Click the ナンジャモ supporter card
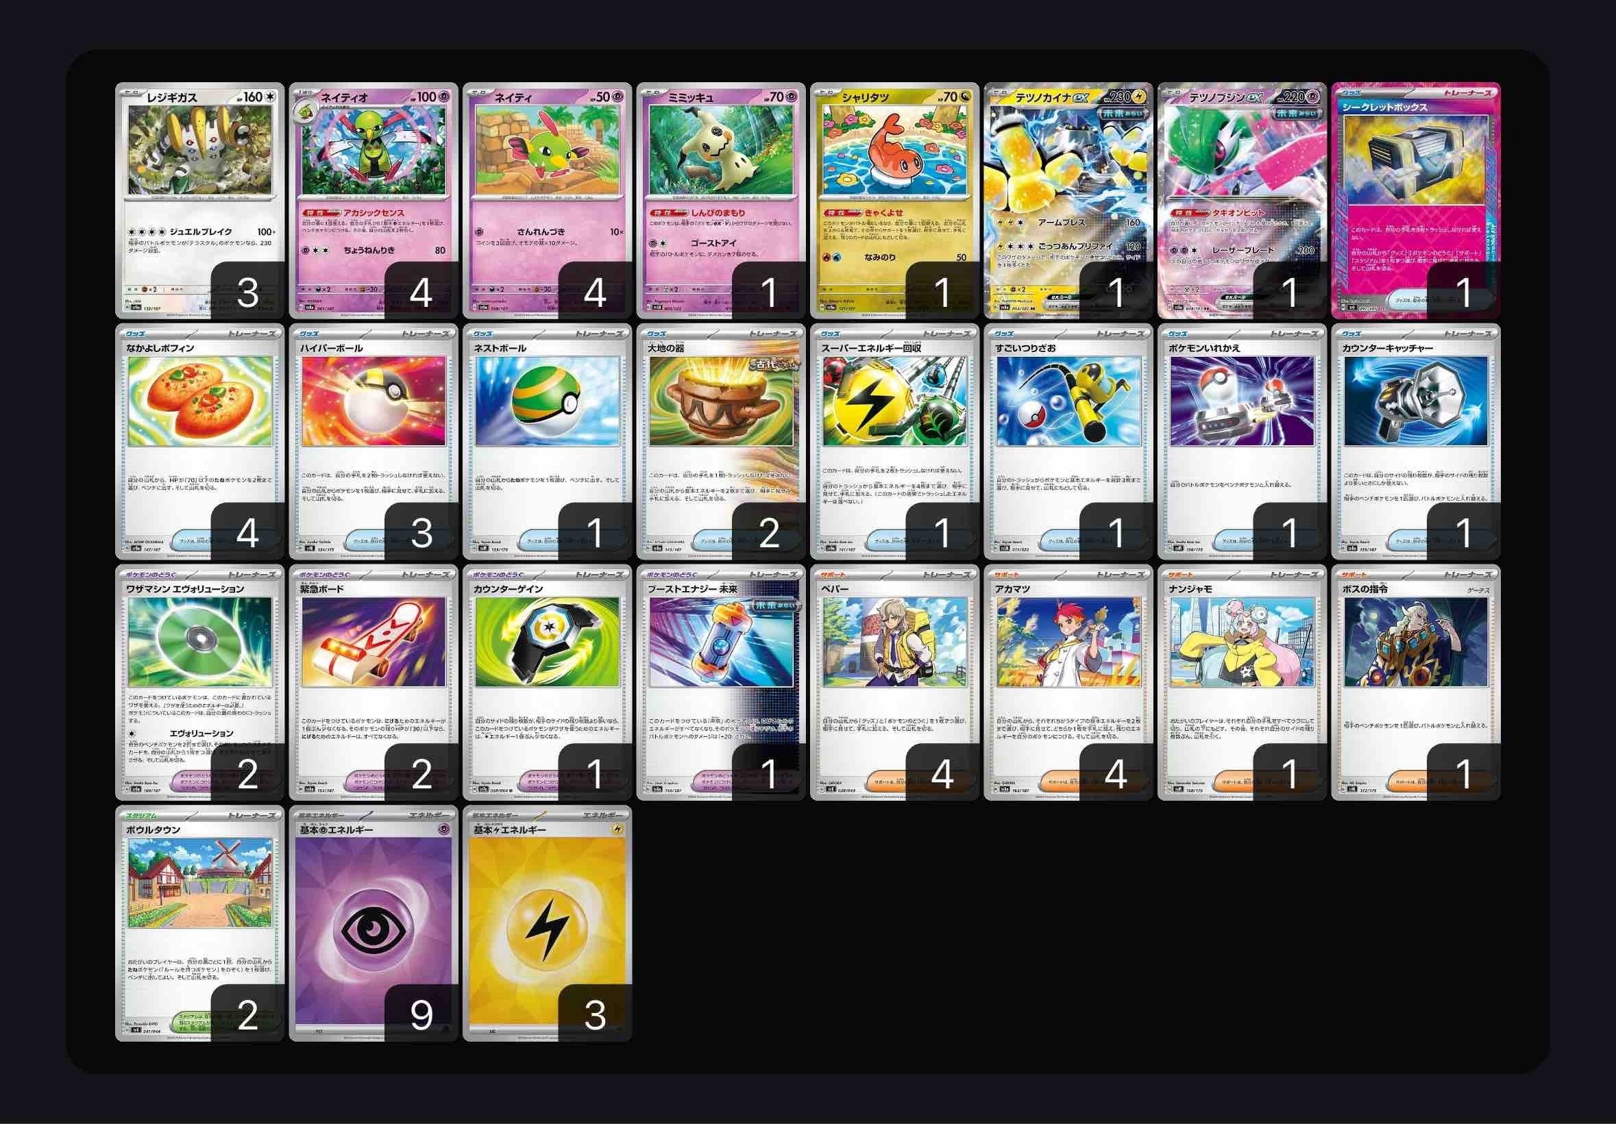Image resolution: width=1616 pixels, height=1124 pixels. pyautogui.click(x=1242, y=682)
